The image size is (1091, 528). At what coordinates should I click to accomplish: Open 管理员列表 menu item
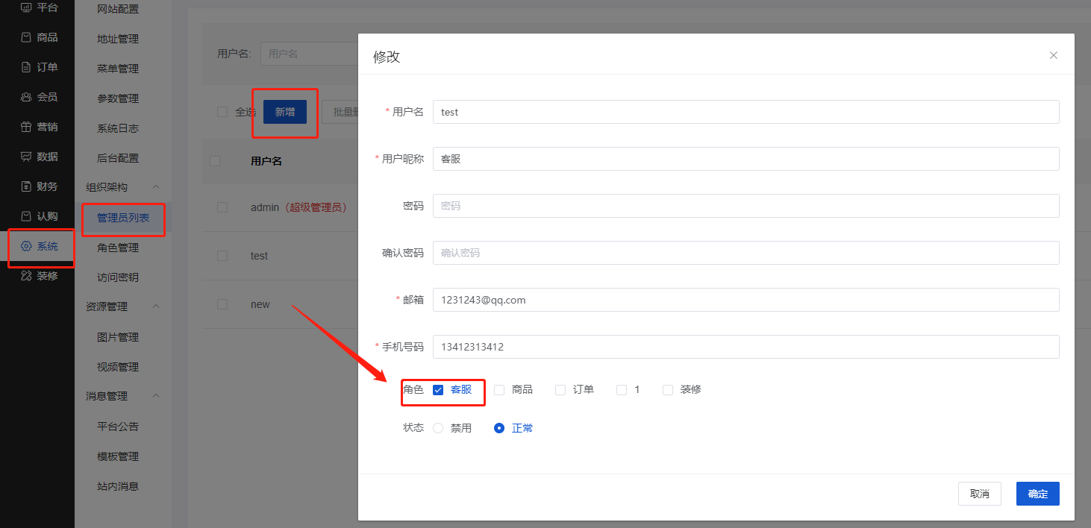coord(123,218)
